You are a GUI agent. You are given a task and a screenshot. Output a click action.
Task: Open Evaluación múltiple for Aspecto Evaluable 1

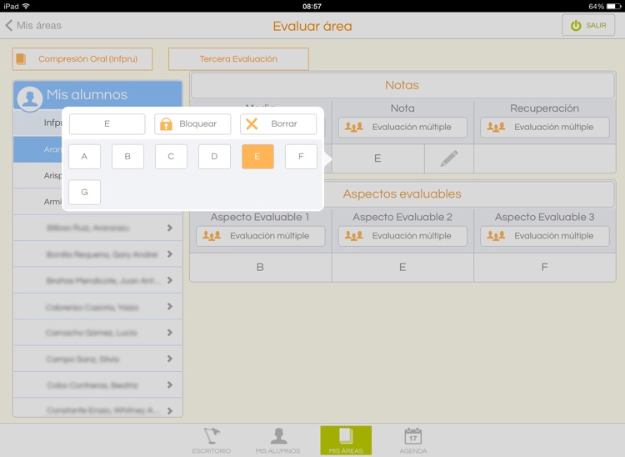260,236
